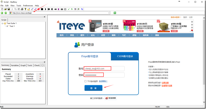
Task: Click the Print toolbar icon
Action: tap(22, 9)
